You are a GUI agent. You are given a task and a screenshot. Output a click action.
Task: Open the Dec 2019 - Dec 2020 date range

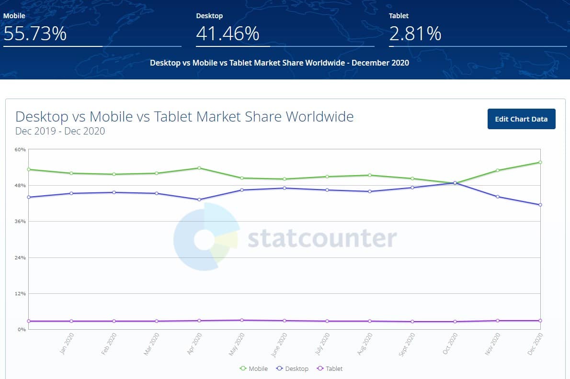[60, 131]
